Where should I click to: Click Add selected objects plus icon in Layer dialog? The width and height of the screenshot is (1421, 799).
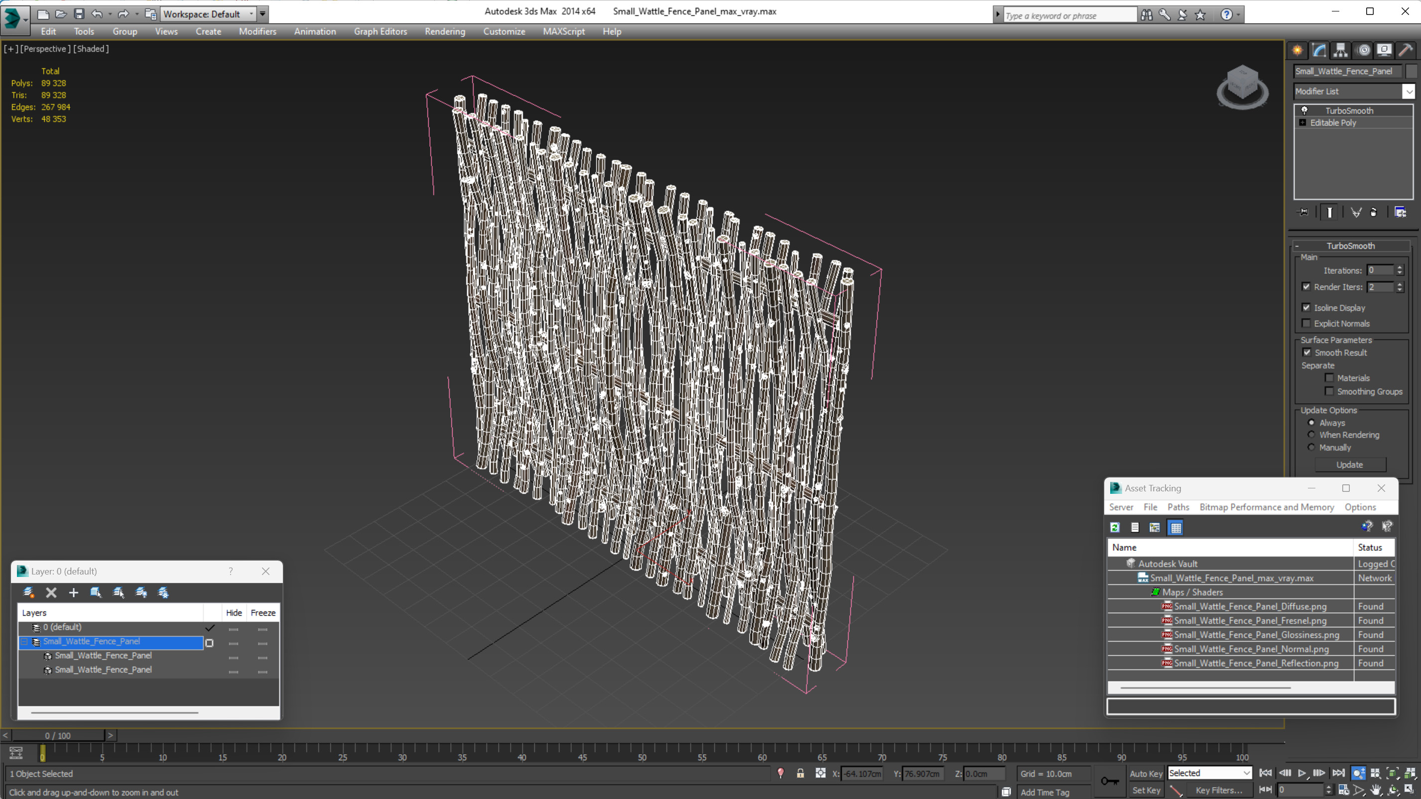pos(73,592)
